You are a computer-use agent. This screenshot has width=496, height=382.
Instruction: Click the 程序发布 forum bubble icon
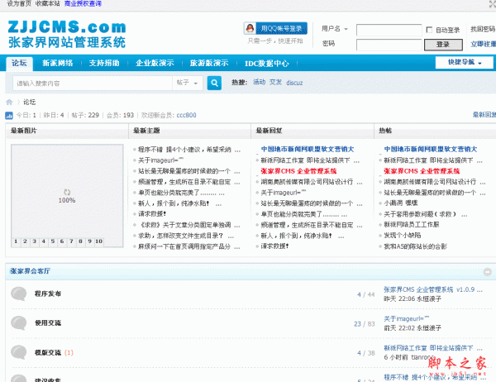tap(19, 294)
